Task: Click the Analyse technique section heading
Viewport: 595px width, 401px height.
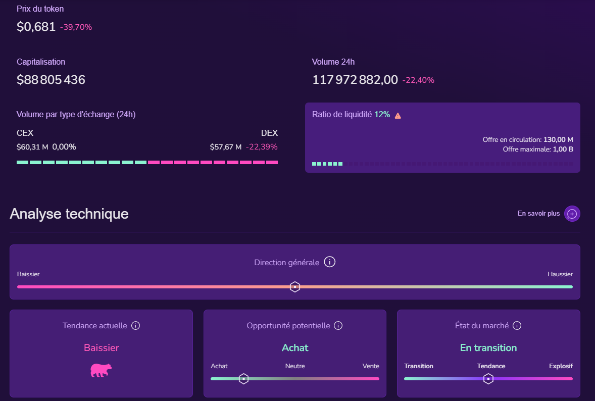Action: 68,214
